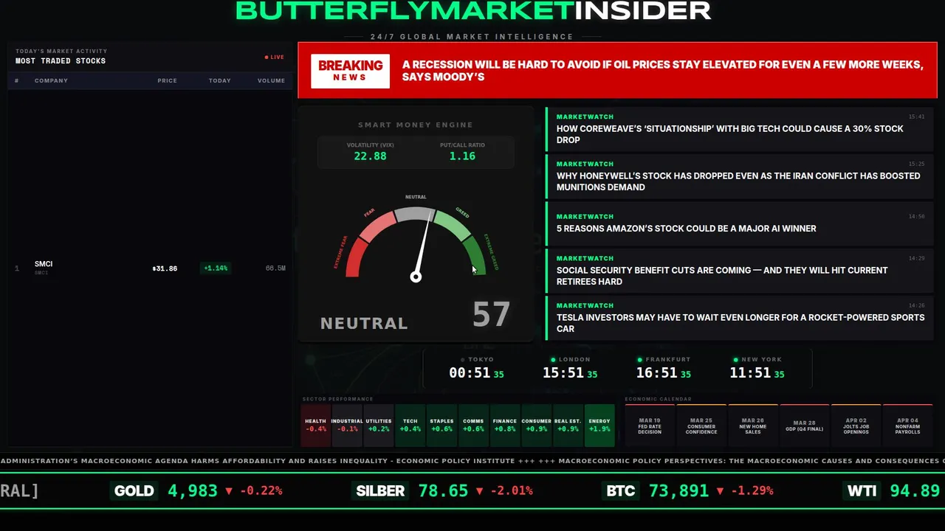Click the GOLD ticker label

[x=134, y=490]
